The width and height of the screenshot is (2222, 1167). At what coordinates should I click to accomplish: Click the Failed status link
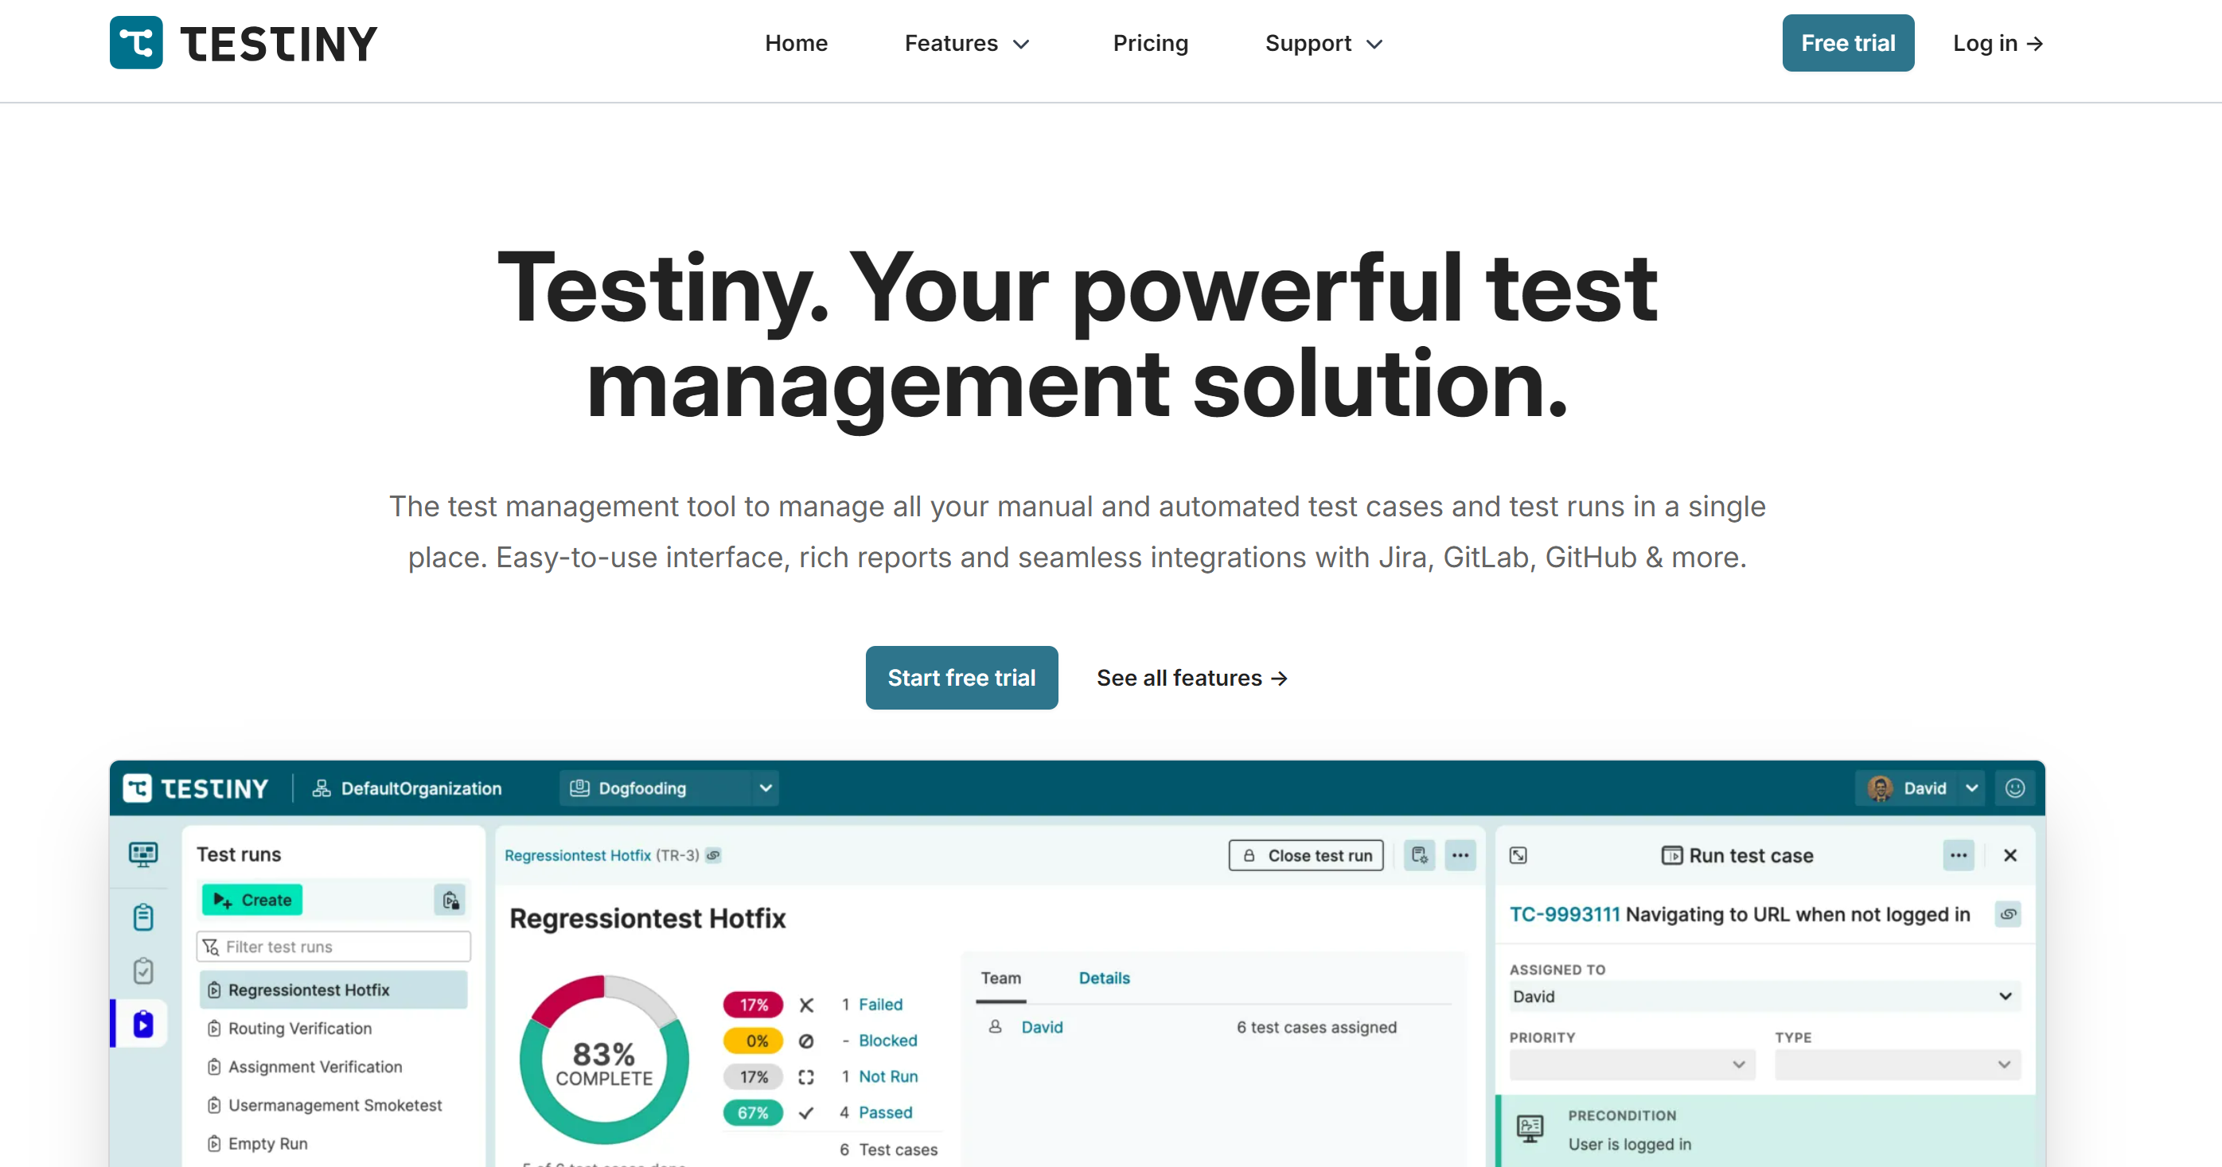[880, 1004]
